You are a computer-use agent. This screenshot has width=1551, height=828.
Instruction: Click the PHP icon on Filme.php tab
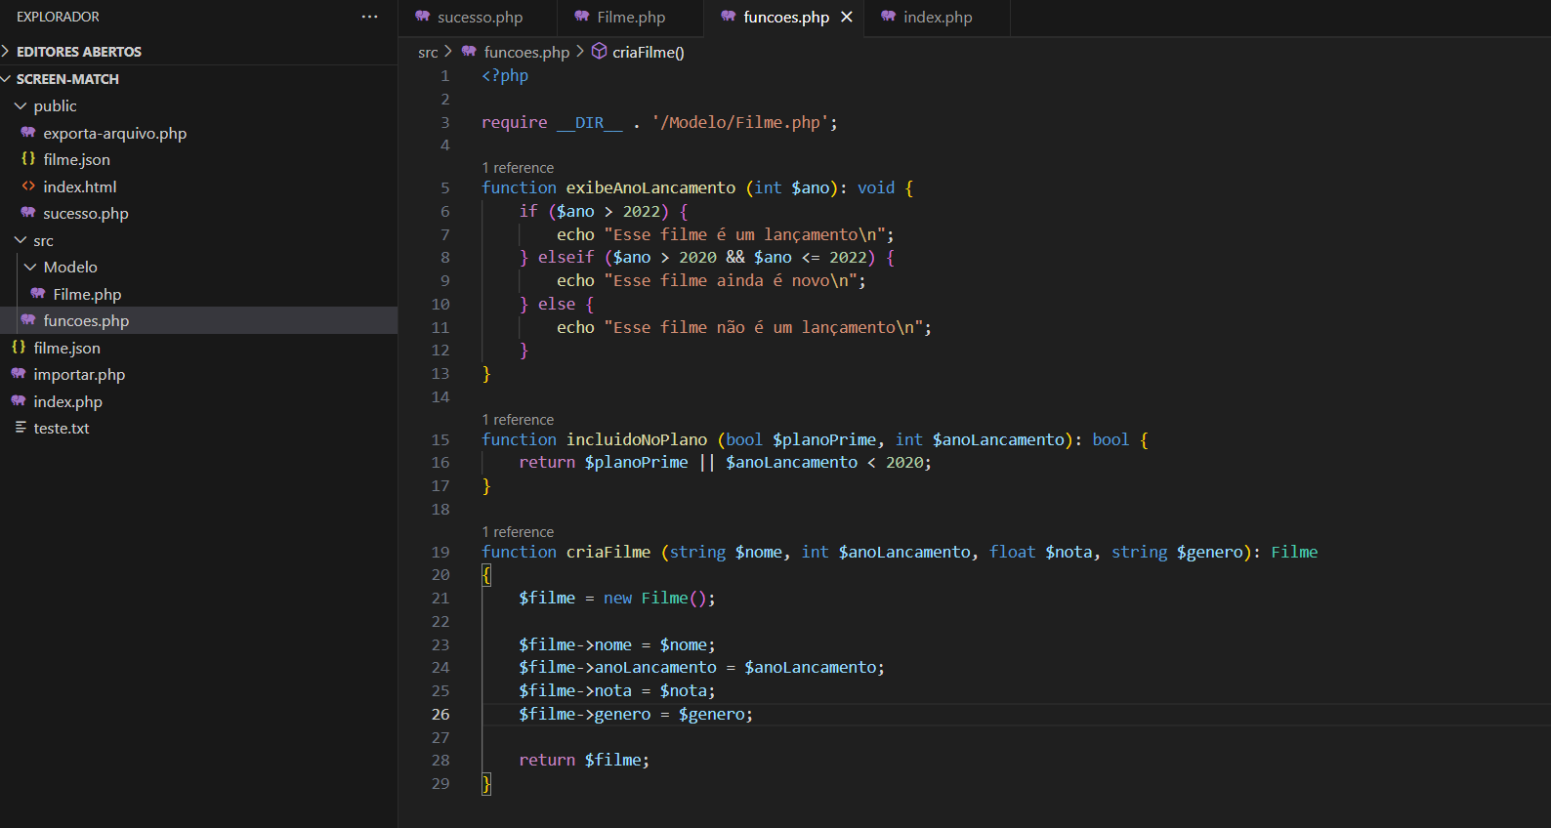tap(582, 17)
